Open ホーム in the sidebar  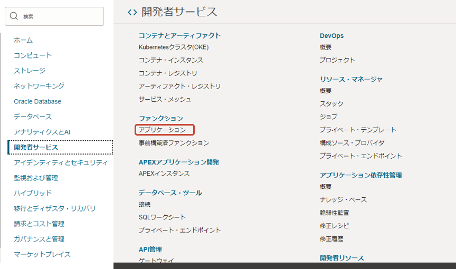tap(23, 40)
